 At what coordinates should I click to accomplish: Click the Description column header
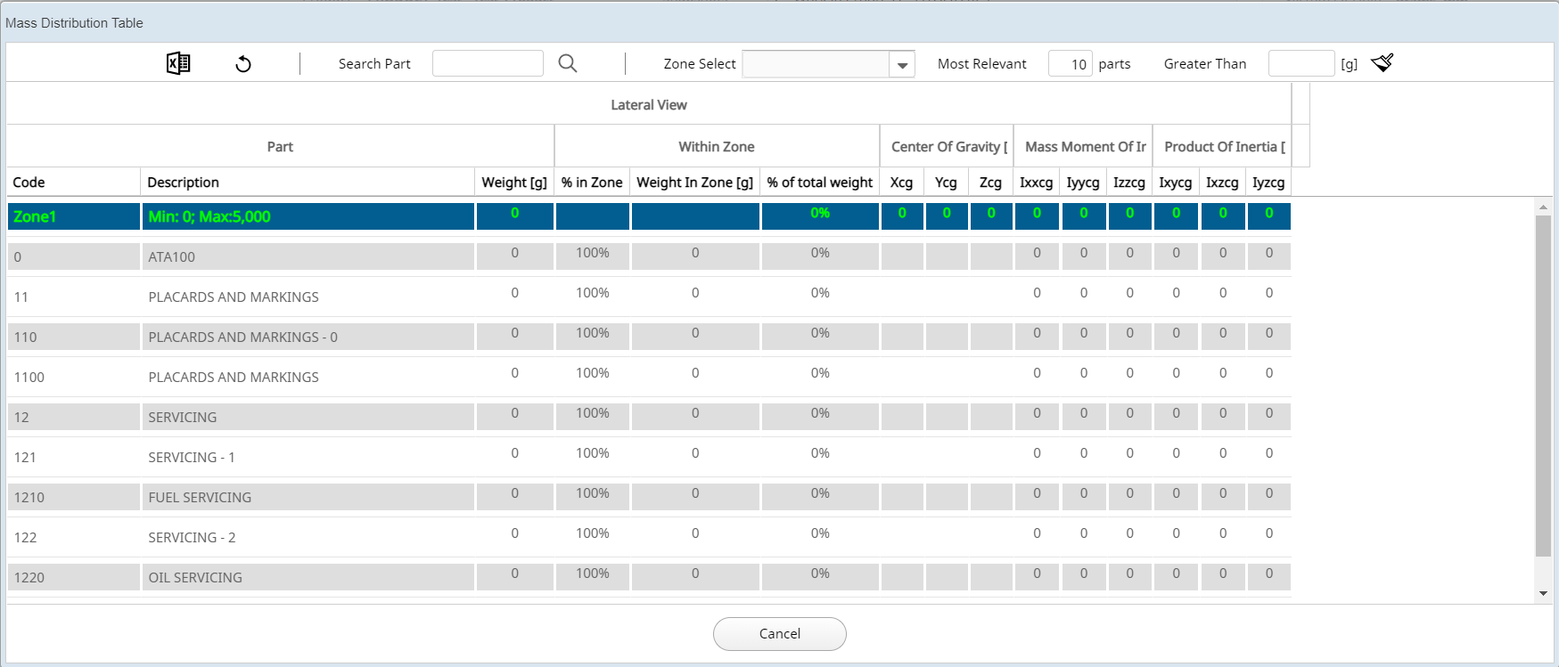click(184, 183)
